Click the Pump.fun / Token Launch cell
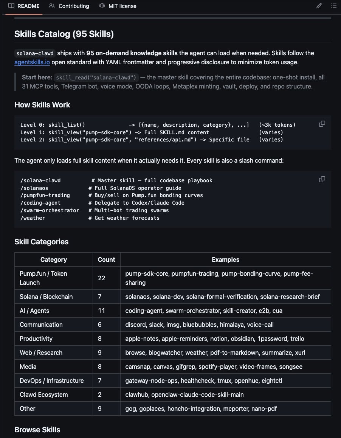Viewport: 341px width, 438px height. click(x=54, y=278)
